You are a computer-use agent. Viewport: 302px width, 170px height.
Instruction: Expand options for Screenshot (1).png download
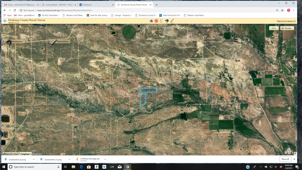click(69, 159)
